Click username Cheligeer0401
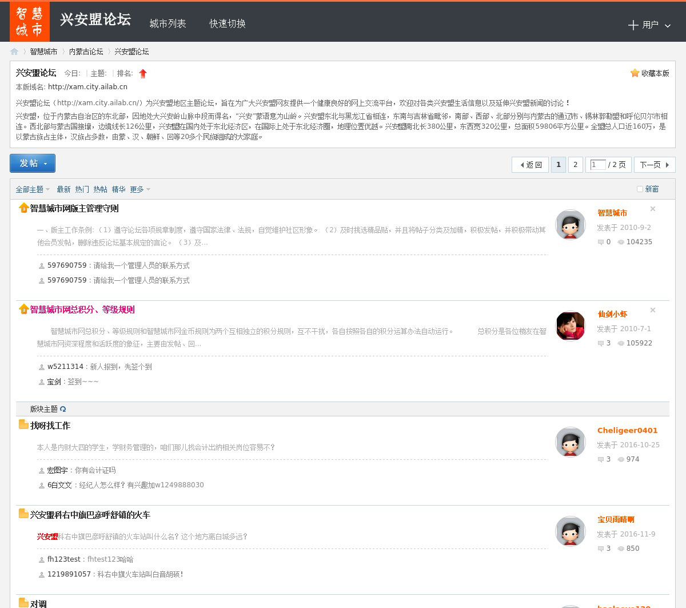686x608 pixels. [x=628, y=430]
